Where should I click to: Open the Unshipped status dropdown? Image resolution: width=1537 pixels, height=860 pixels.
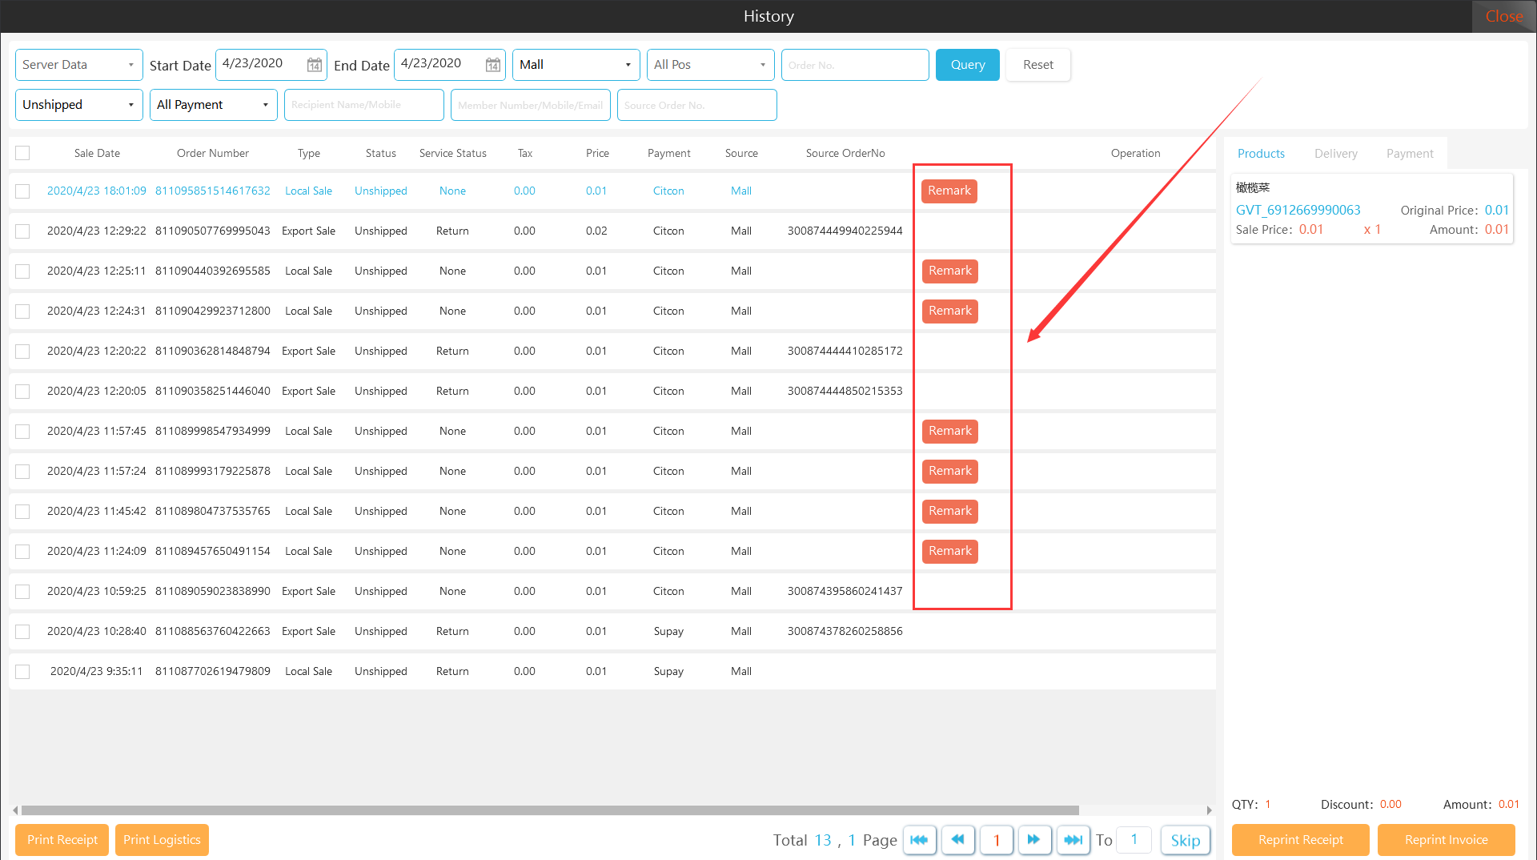click(x=78, y=105)
